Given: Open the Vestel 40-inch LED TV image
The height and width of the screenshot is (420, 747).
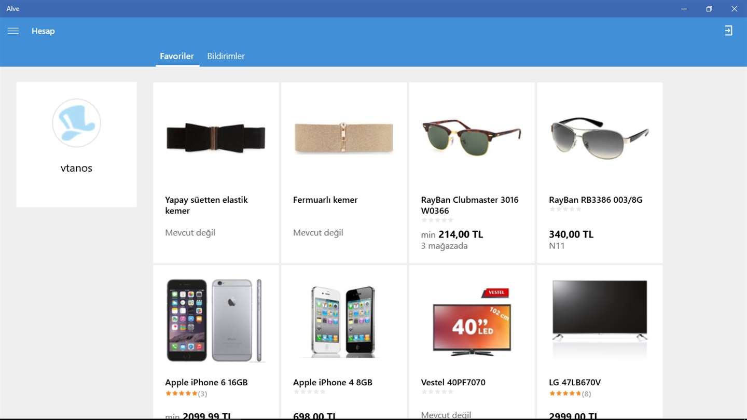Looking at the screenshot, I should tap(472, 321).
